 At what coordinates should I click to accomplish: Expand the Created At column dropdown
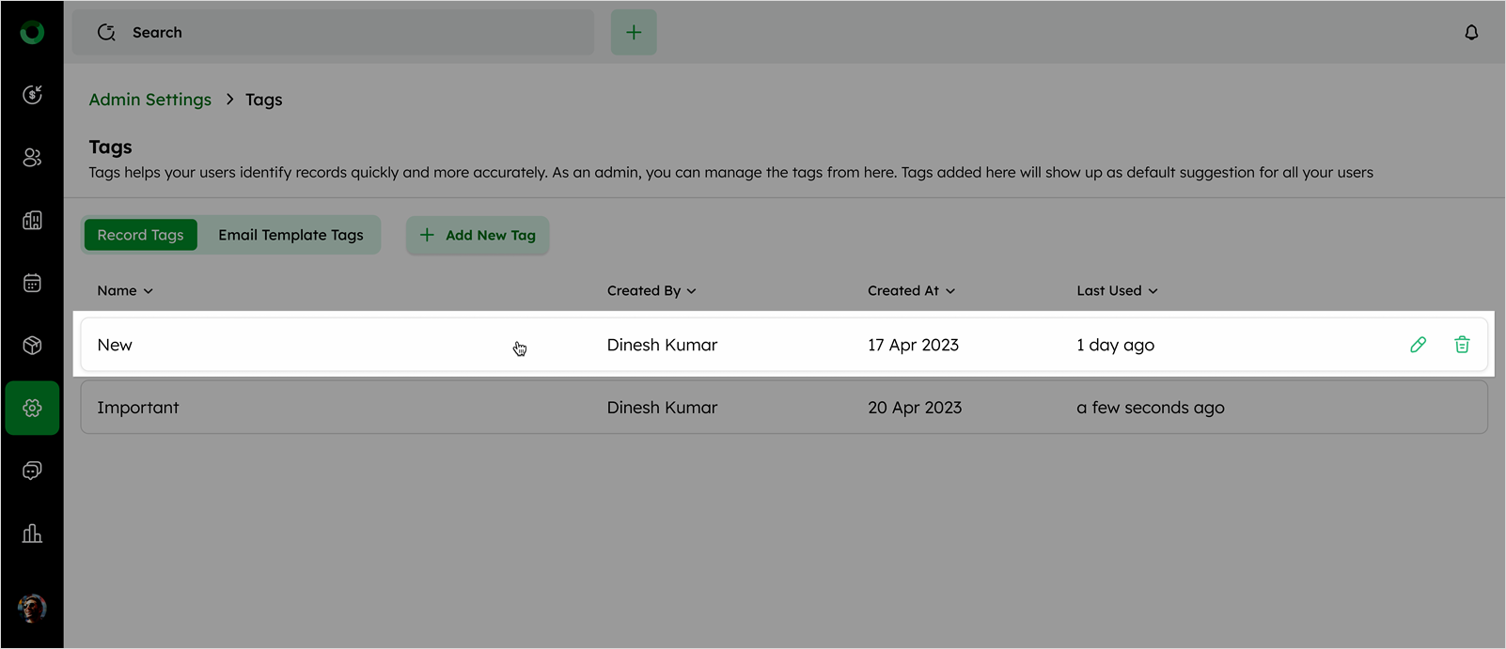911,291
